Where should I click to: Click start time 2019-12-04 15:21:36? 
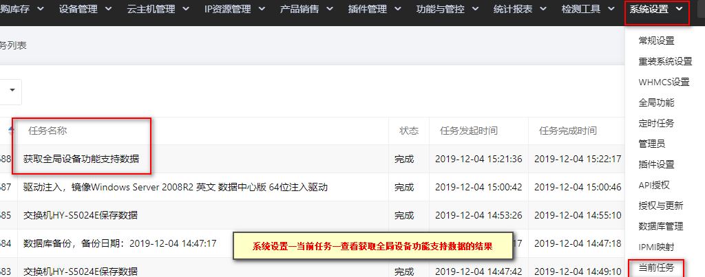[x=478, y=159]
